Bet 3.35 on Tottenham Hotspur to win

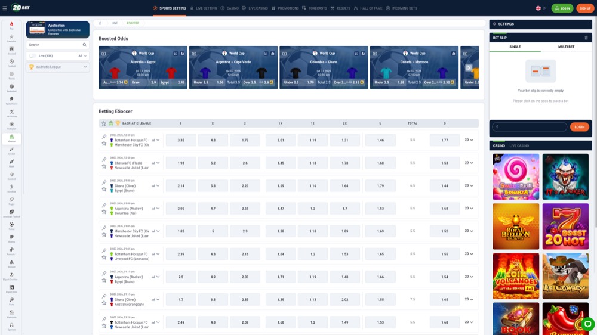tap(181, 140)
